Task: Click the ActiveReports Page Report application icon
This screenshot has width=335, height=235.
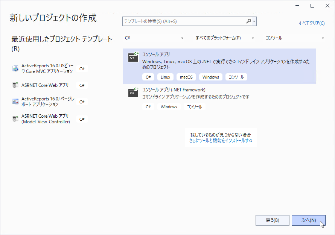Action: 15,102
